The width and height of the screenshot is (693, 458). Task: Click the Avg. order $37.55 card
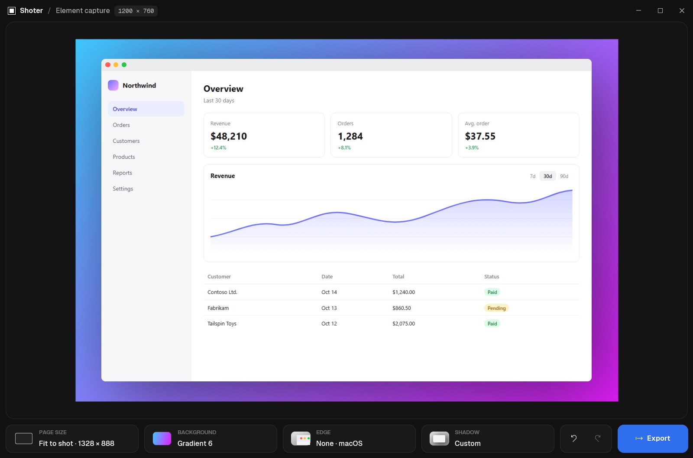point(518,135)
